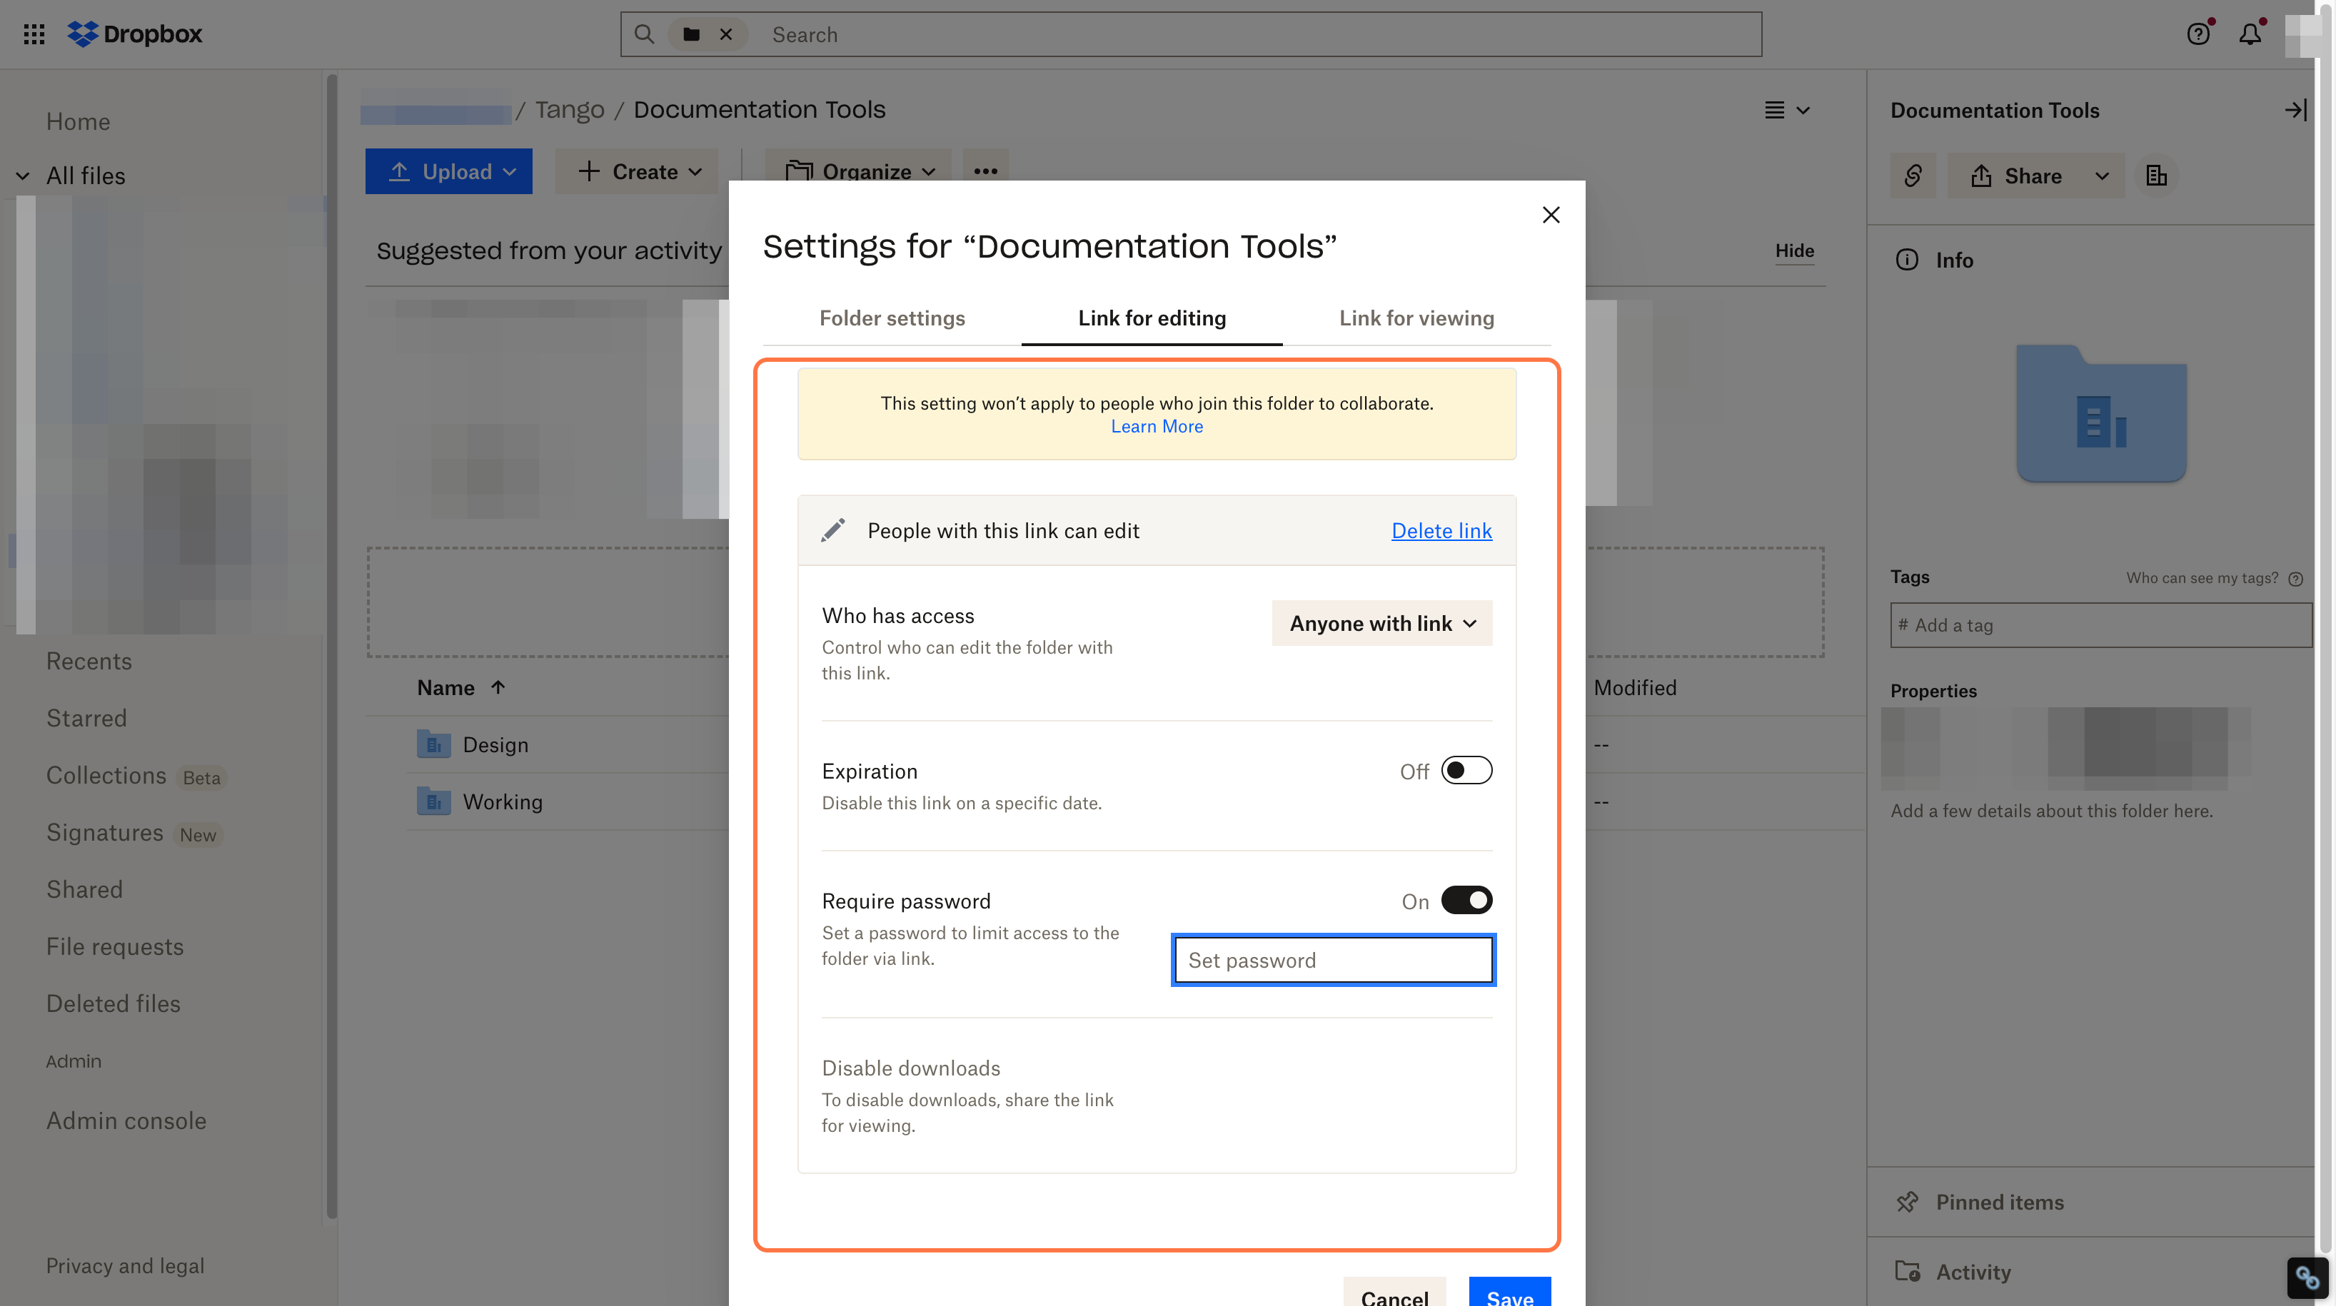Open the Design folder icon

[434, 744]
